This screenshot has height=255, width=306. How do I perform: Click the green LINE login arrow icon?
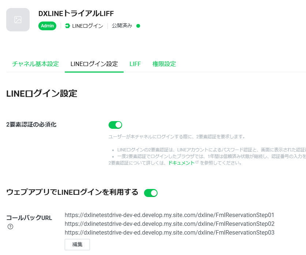67,26
